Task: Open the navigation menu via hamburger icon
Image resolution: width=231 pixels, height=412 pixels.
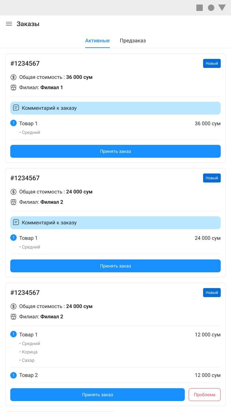Action: (x=9, y=23)
